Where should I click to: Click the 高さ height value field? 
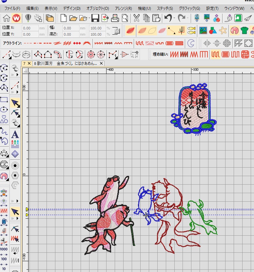tap(71, 34)
